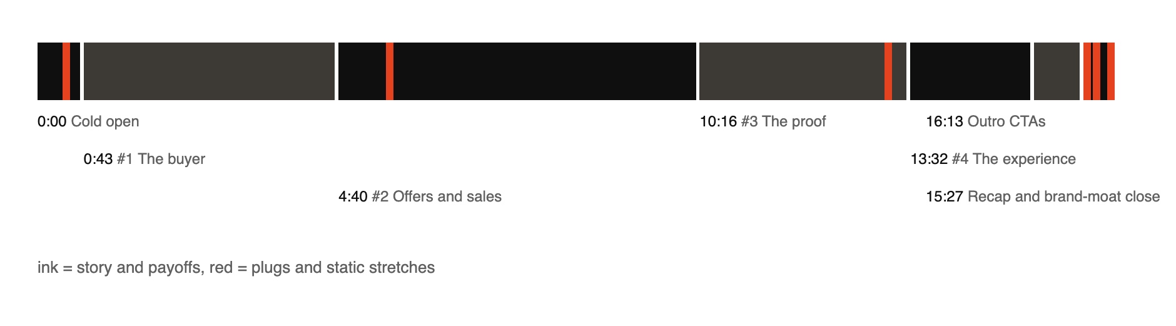Click the 0:00 Cold open chapter label
1176x326 pixels.
[x=88, y=121]
